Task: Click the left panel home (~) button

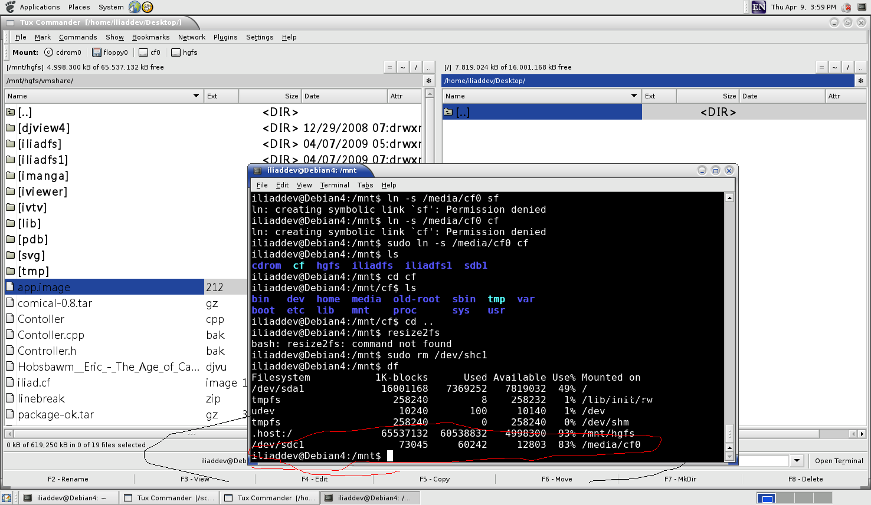Action: tap(402, 67)
